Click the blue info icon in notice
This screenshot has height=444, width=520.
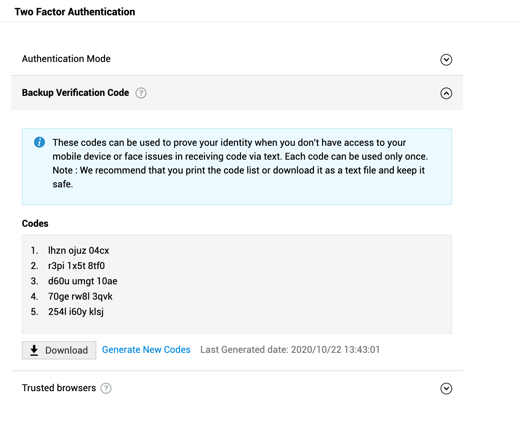(39, 142)
